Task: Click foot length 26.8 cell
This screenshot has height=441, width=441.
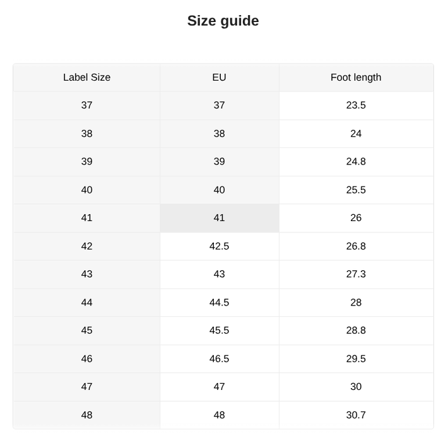Action: click(356, 246)
